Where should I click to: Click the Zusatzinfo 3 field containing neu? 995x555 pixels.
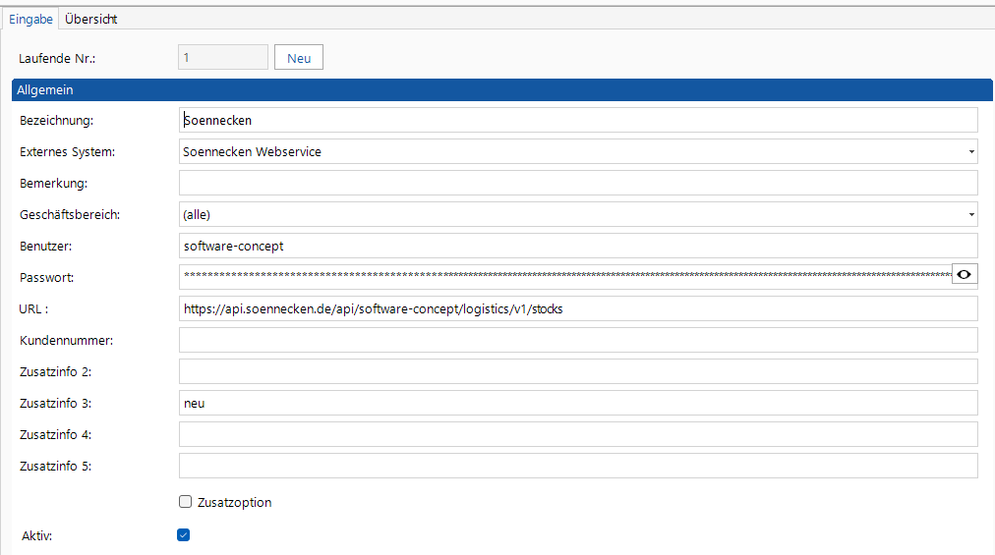coord(578,403)
